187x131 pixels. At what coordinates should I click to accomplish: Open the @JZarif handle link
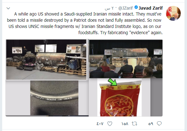click(x=126, y=8)
